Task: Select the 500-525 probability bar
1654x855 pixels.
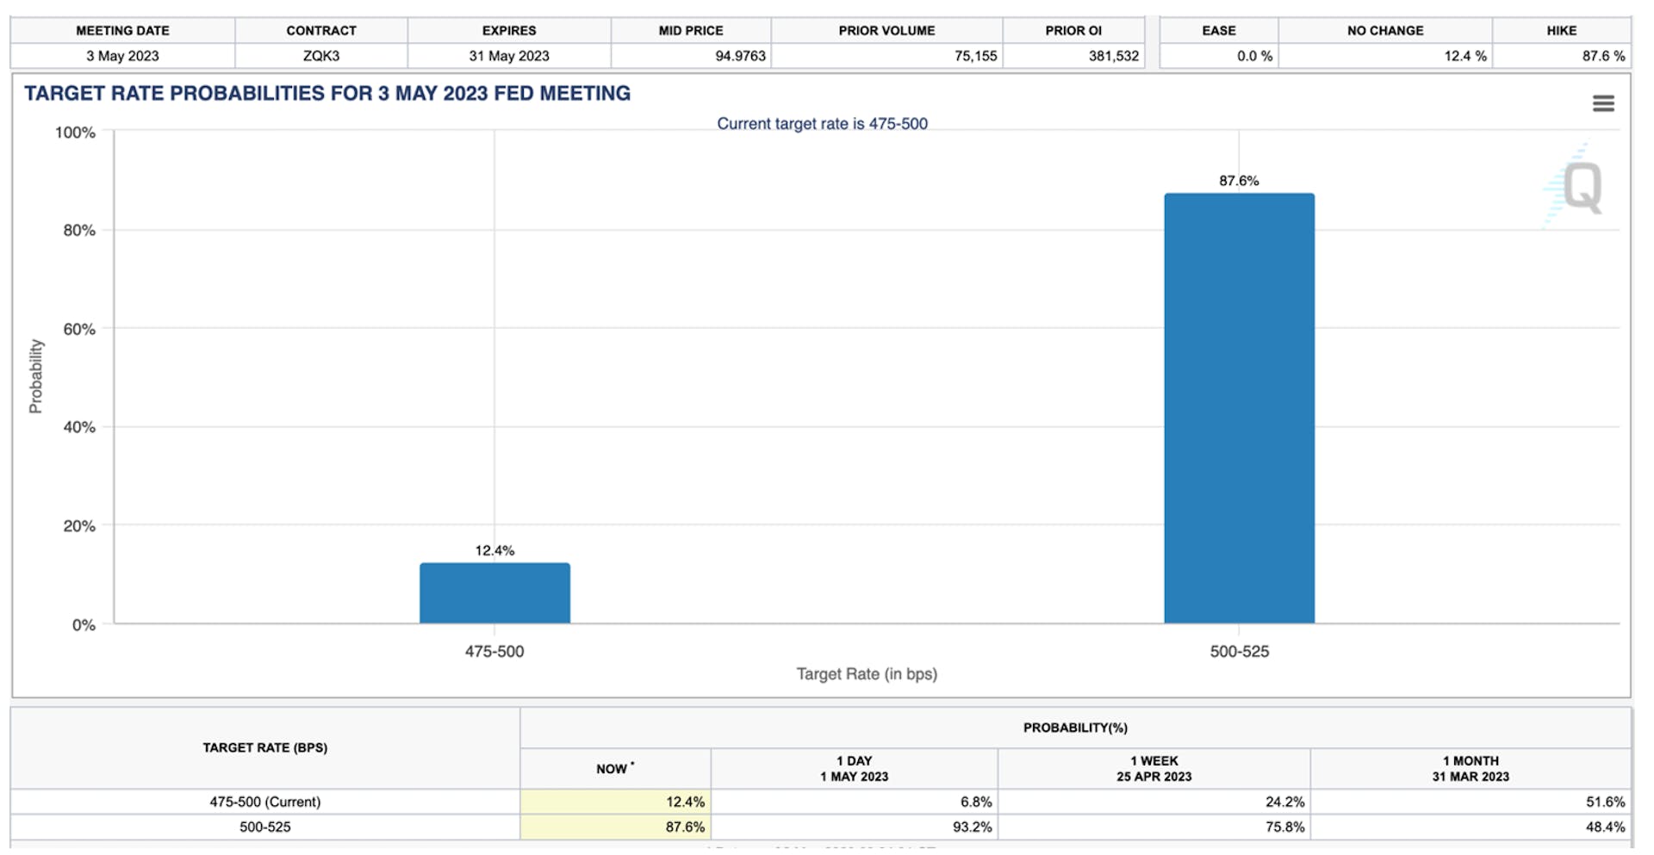Action: [x=1239, y=408]
